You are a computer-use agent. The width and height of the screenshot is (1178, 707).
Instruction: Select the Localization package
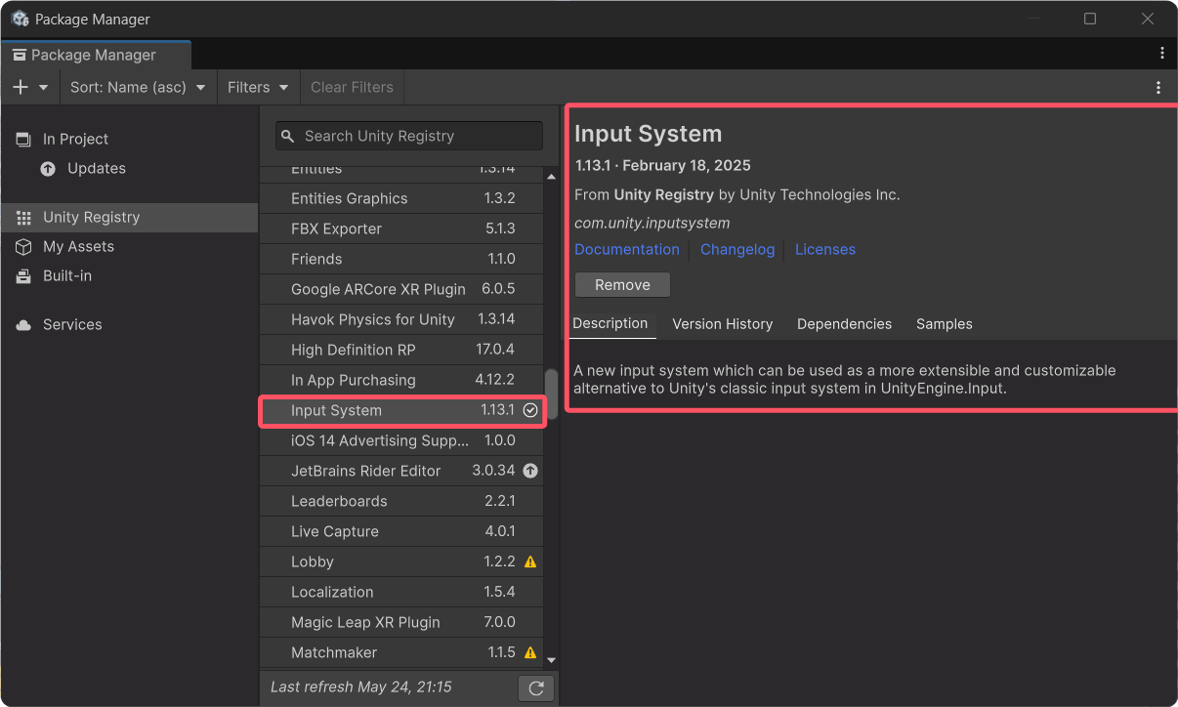[401, 592]
